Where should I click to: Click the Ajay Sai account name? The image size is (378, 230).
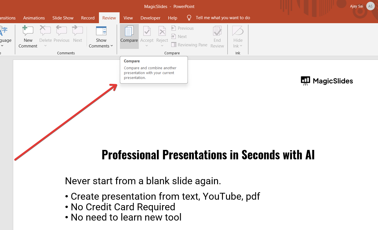356,6
